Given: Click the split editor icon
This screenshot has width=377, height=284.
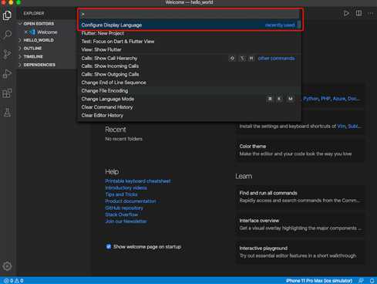Looking at the screenshot, I should (358, 13).
